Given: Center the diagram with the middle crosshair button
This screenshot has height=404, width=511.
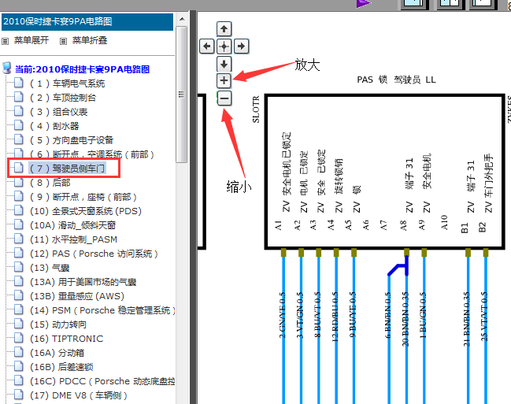Looking at the screenshot, I should pos(224,46).
